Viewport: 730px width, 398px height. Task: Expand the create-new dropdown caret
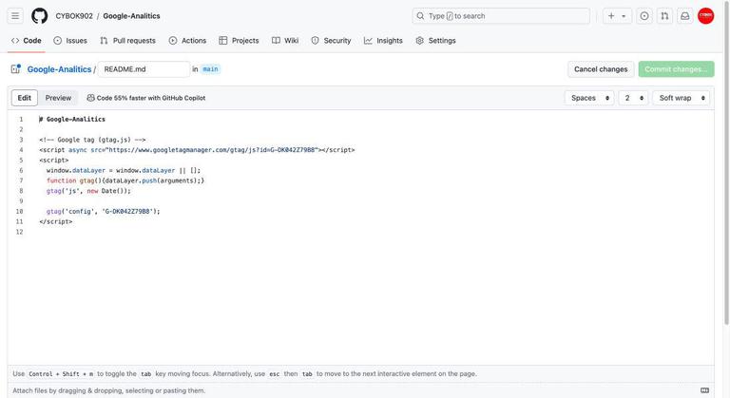(x=624, y=16)
